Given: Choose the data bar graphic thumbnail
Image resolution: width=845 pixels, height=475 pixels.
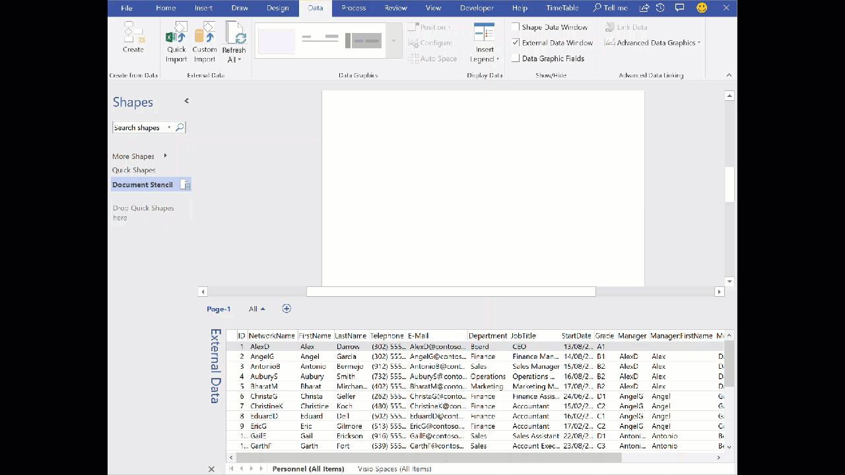Looking at the screenshot, I should click(x=363, y=42).
